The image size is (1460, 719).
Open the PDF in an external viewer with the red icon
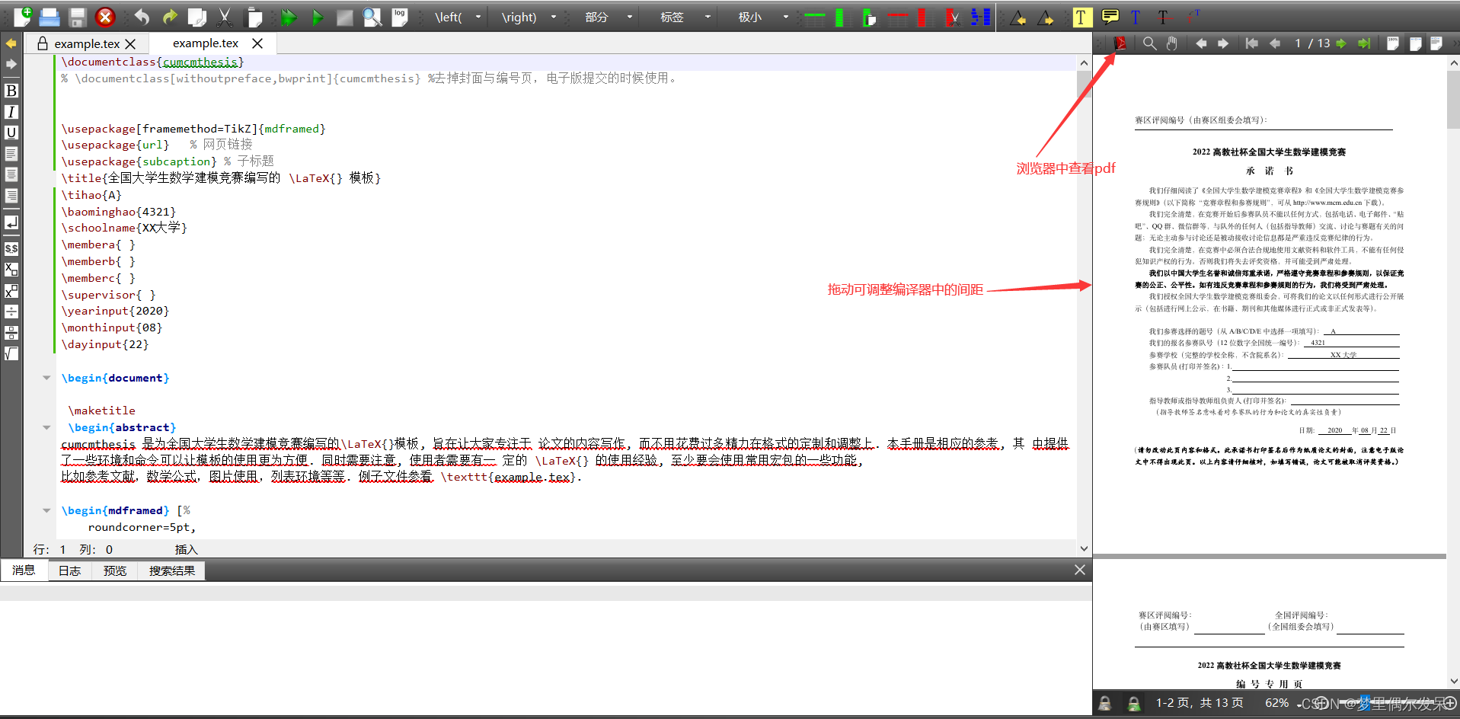click(x=1120, y=43)
